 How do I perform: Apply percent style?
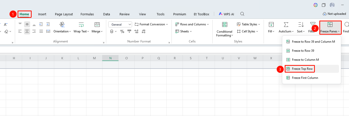coord(122,31)
